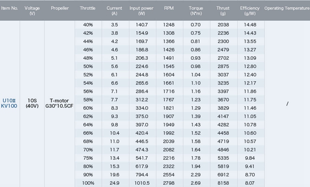Select the 10.4 current value
Screen dimensions: 310x187
(x=114, y=133)
